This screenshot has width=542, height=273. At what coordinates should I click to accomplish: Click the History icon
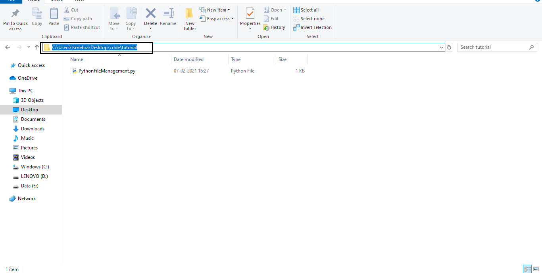click(274, 27)
